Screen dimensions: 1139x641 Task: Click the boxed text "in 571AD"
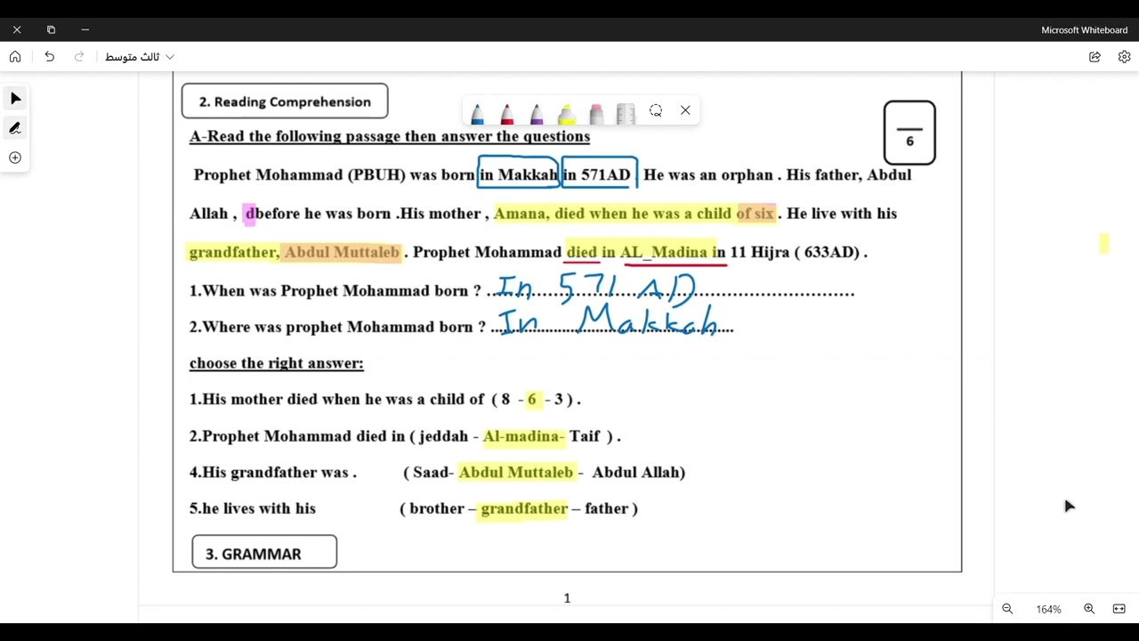tap(598, 174)
